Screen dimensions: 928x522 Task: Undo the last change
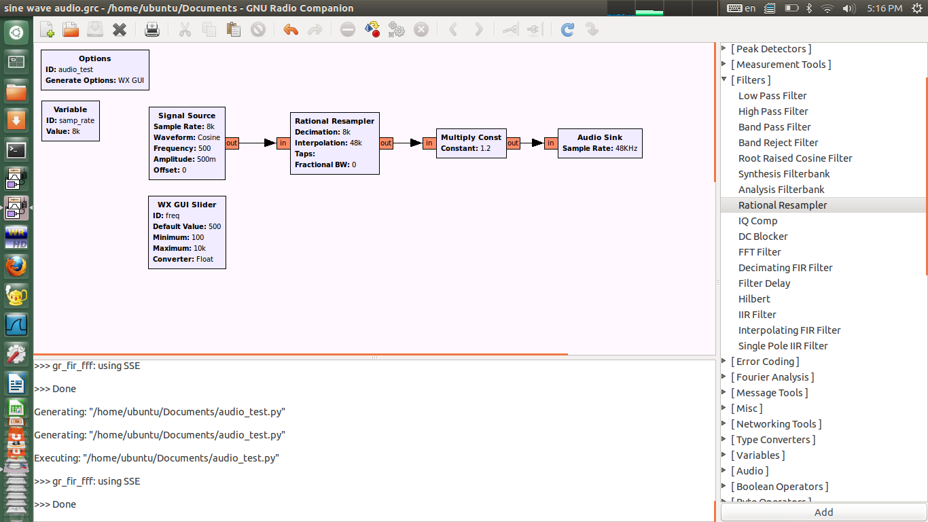[x=291, y=30]
